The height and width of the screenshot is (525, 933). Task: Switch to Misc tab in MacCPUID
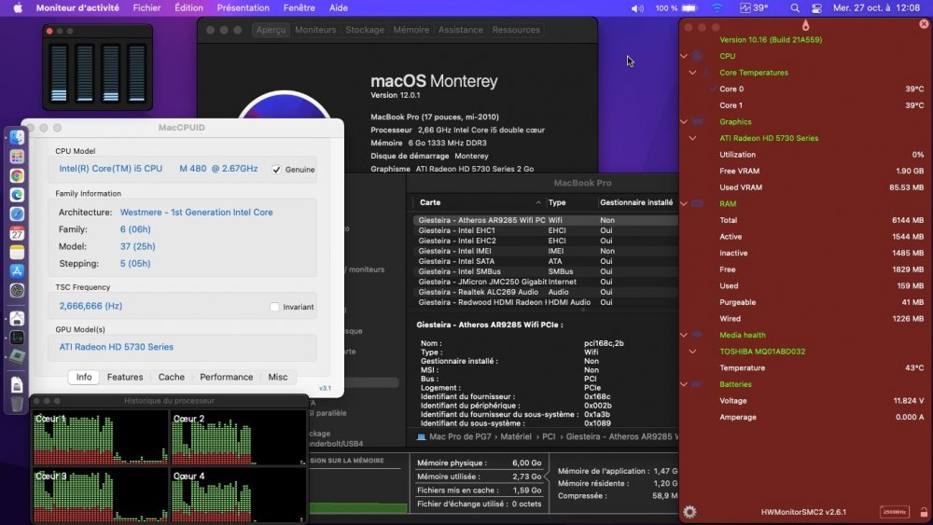coord(278,377)
